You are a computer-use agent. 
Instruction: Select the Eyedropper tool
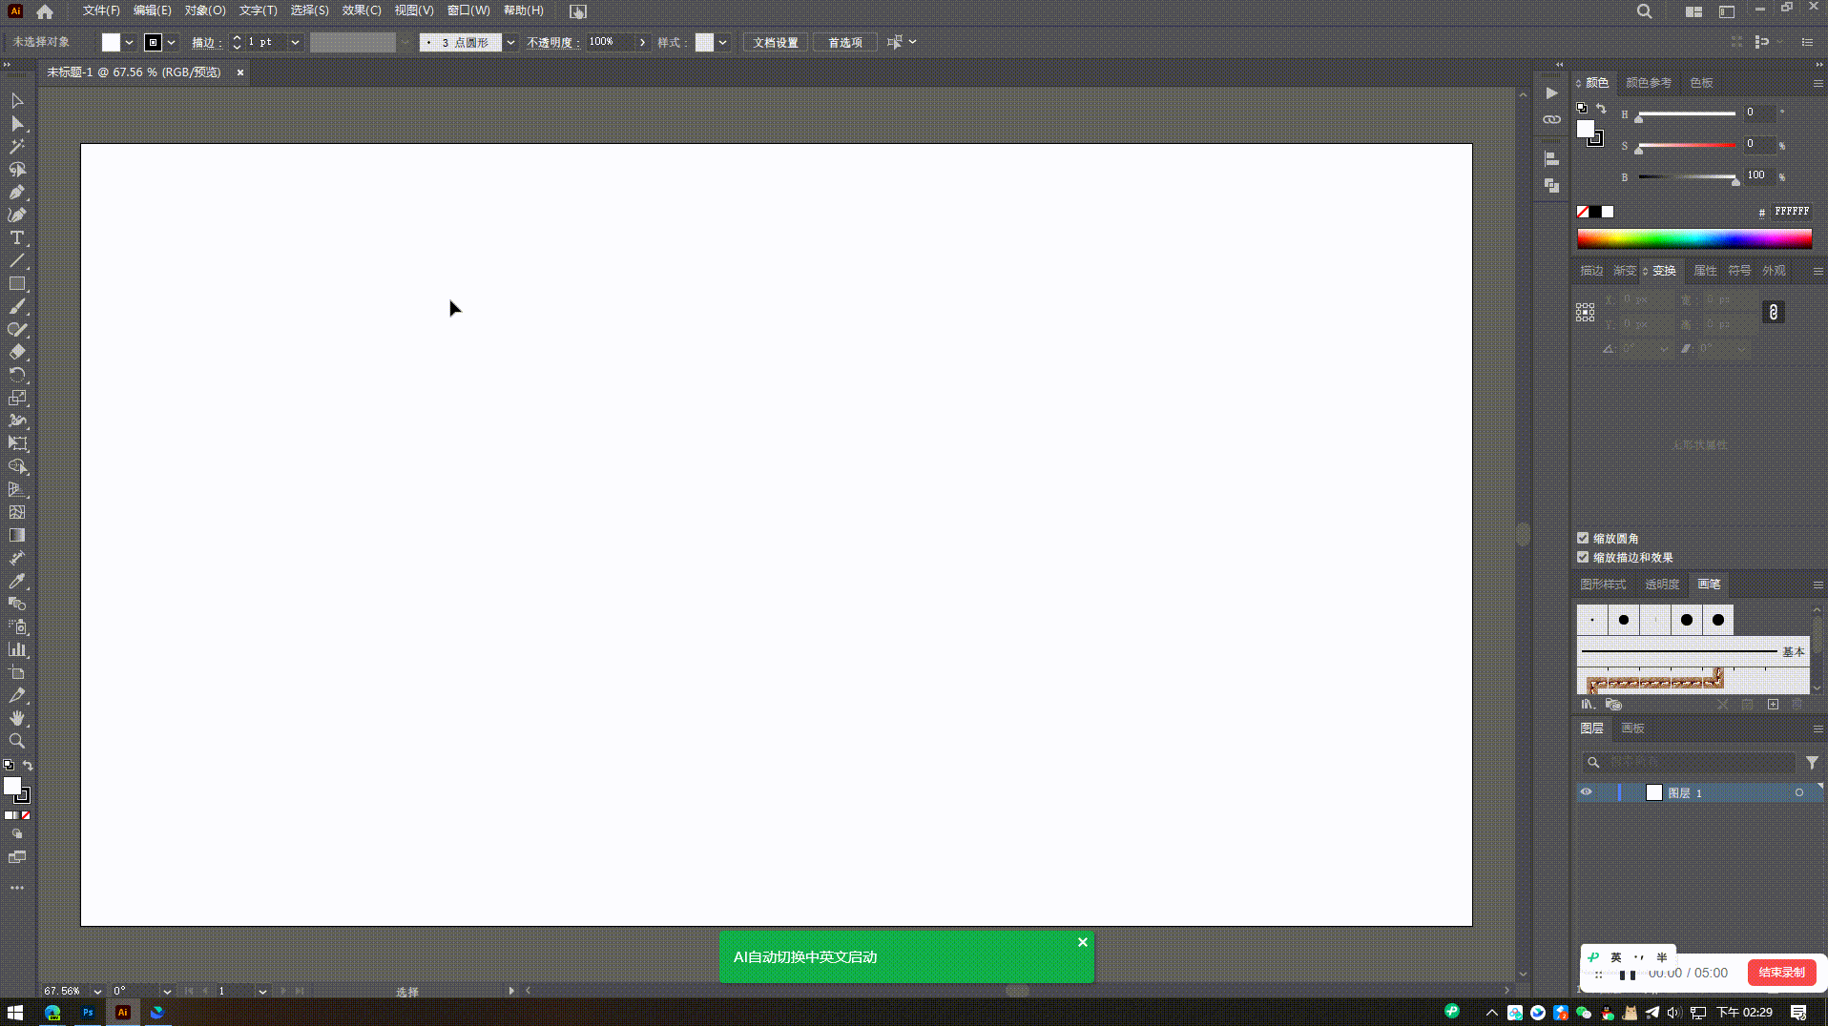point(17,581)
